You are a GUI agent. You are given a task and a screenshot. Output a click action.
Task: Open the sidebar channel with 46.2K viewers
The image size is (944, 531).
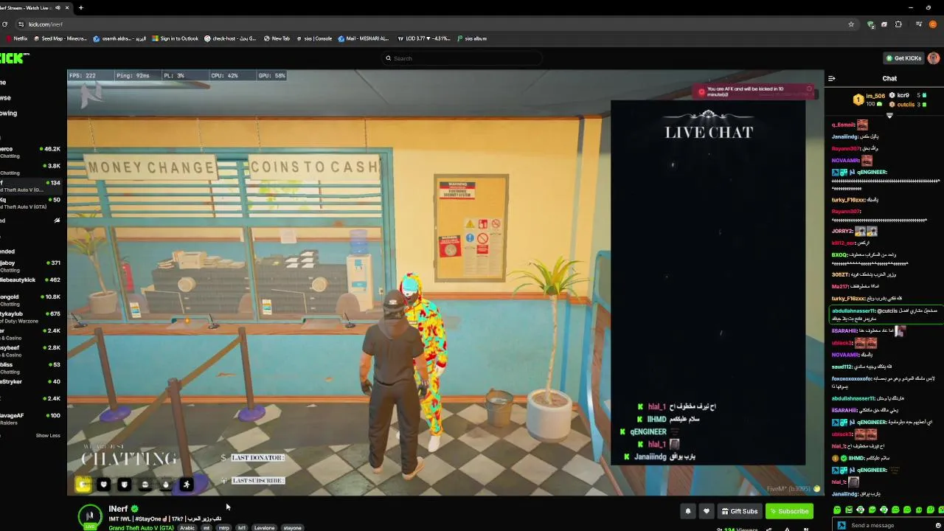point(30,152)
